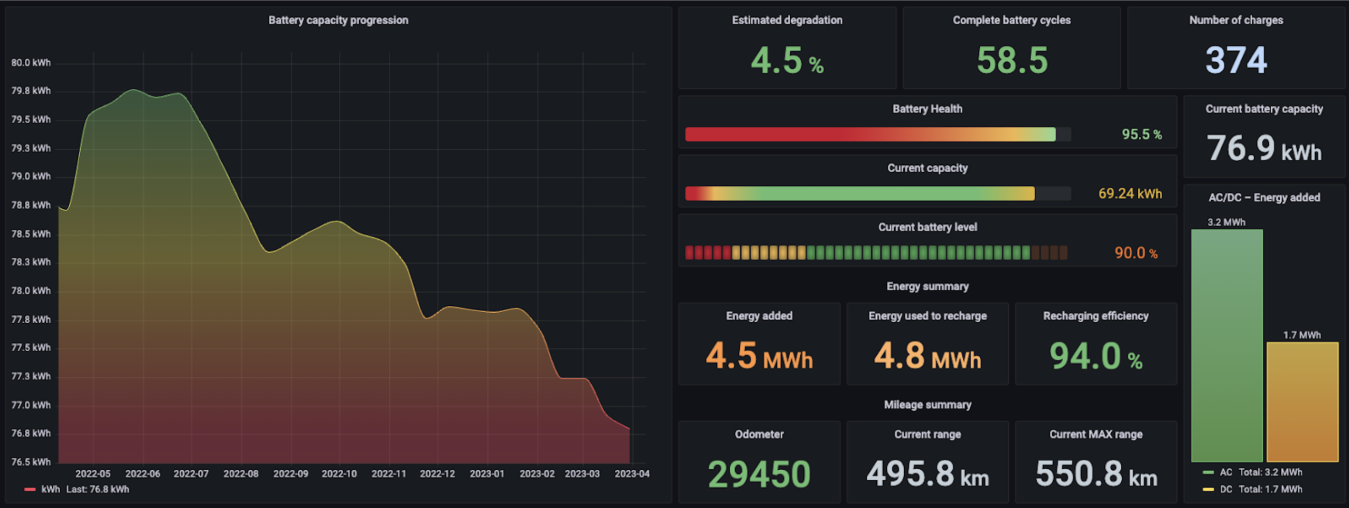Click the Odometer reading 29450
This screenshot has height=508, width=1349.
pos(759,475)
